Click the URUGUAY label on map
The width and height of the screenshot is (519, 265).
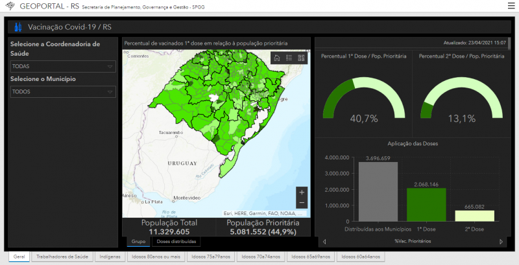pos(182,163)
